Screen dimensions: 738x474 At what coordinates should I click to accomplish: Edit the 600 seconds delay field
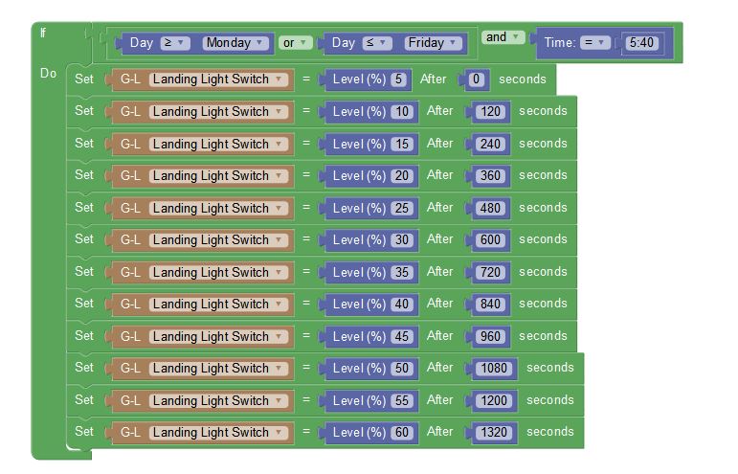point(492,240)
